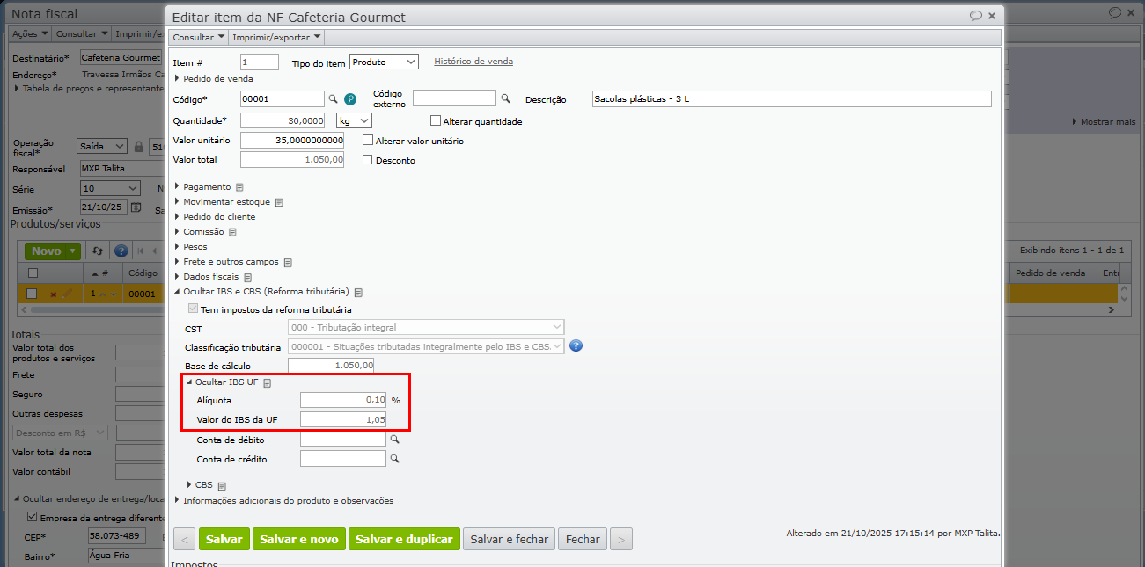Click the note icon beside Ocultar IBS UF
This screenshot has height=567, width=1145.
[x=267, y=383]
